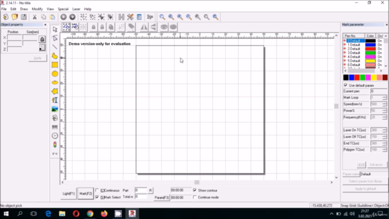The height and width of the screenshot is (219, 389).
Task: Select the Rectangle tool
Action: pos(55,65)
